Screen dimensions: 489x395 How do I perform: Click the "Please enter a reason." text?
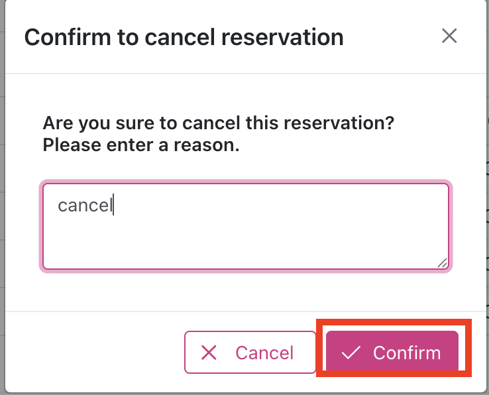pos(141,144)
